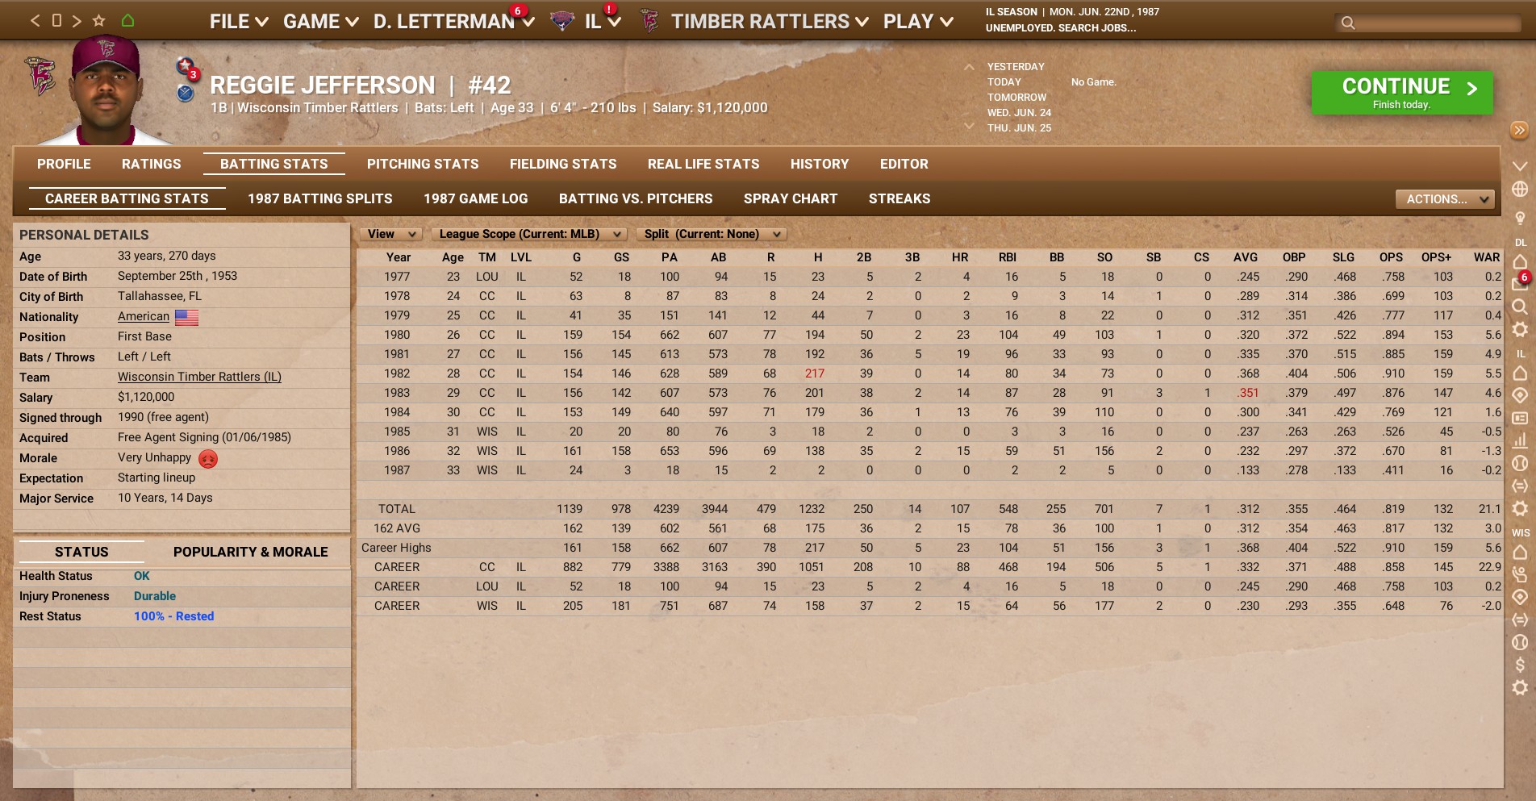Expand the sidebar chevron below the collapse arrows
1536x801 pixels.
pos(1521,165)
